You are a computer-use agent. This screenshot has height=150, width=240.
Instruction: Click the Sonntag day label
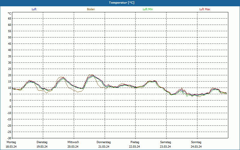[196, 142]
